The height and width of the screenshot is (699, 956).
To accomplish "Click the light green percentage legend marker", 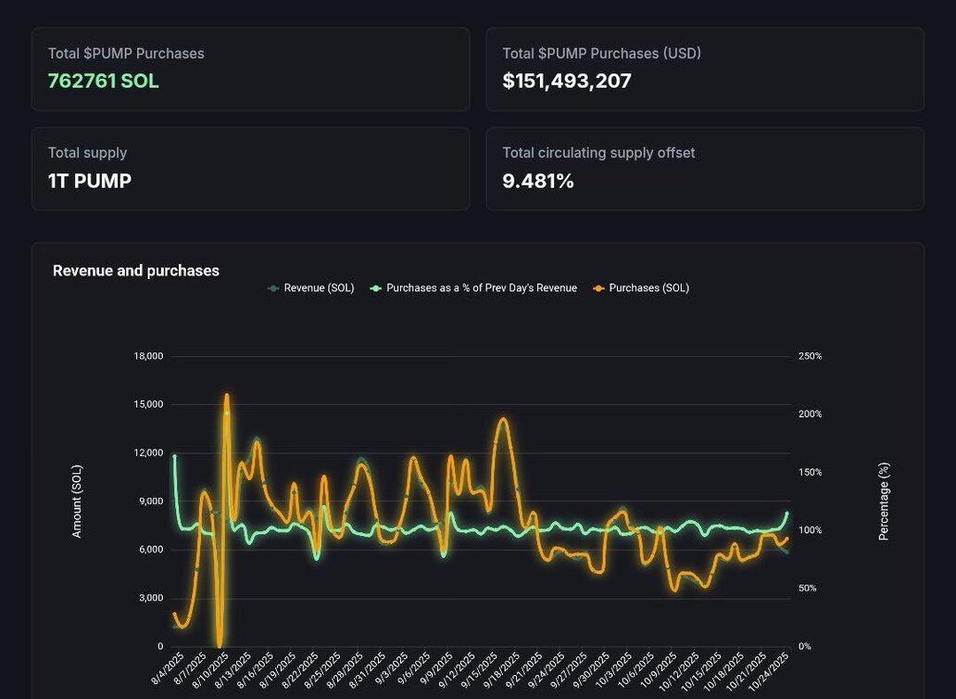I will coord(375,288).
